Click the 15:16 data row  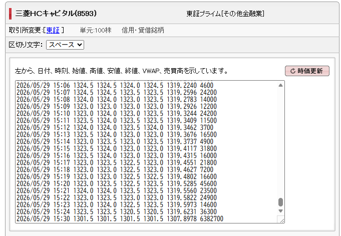coord(117,155)
